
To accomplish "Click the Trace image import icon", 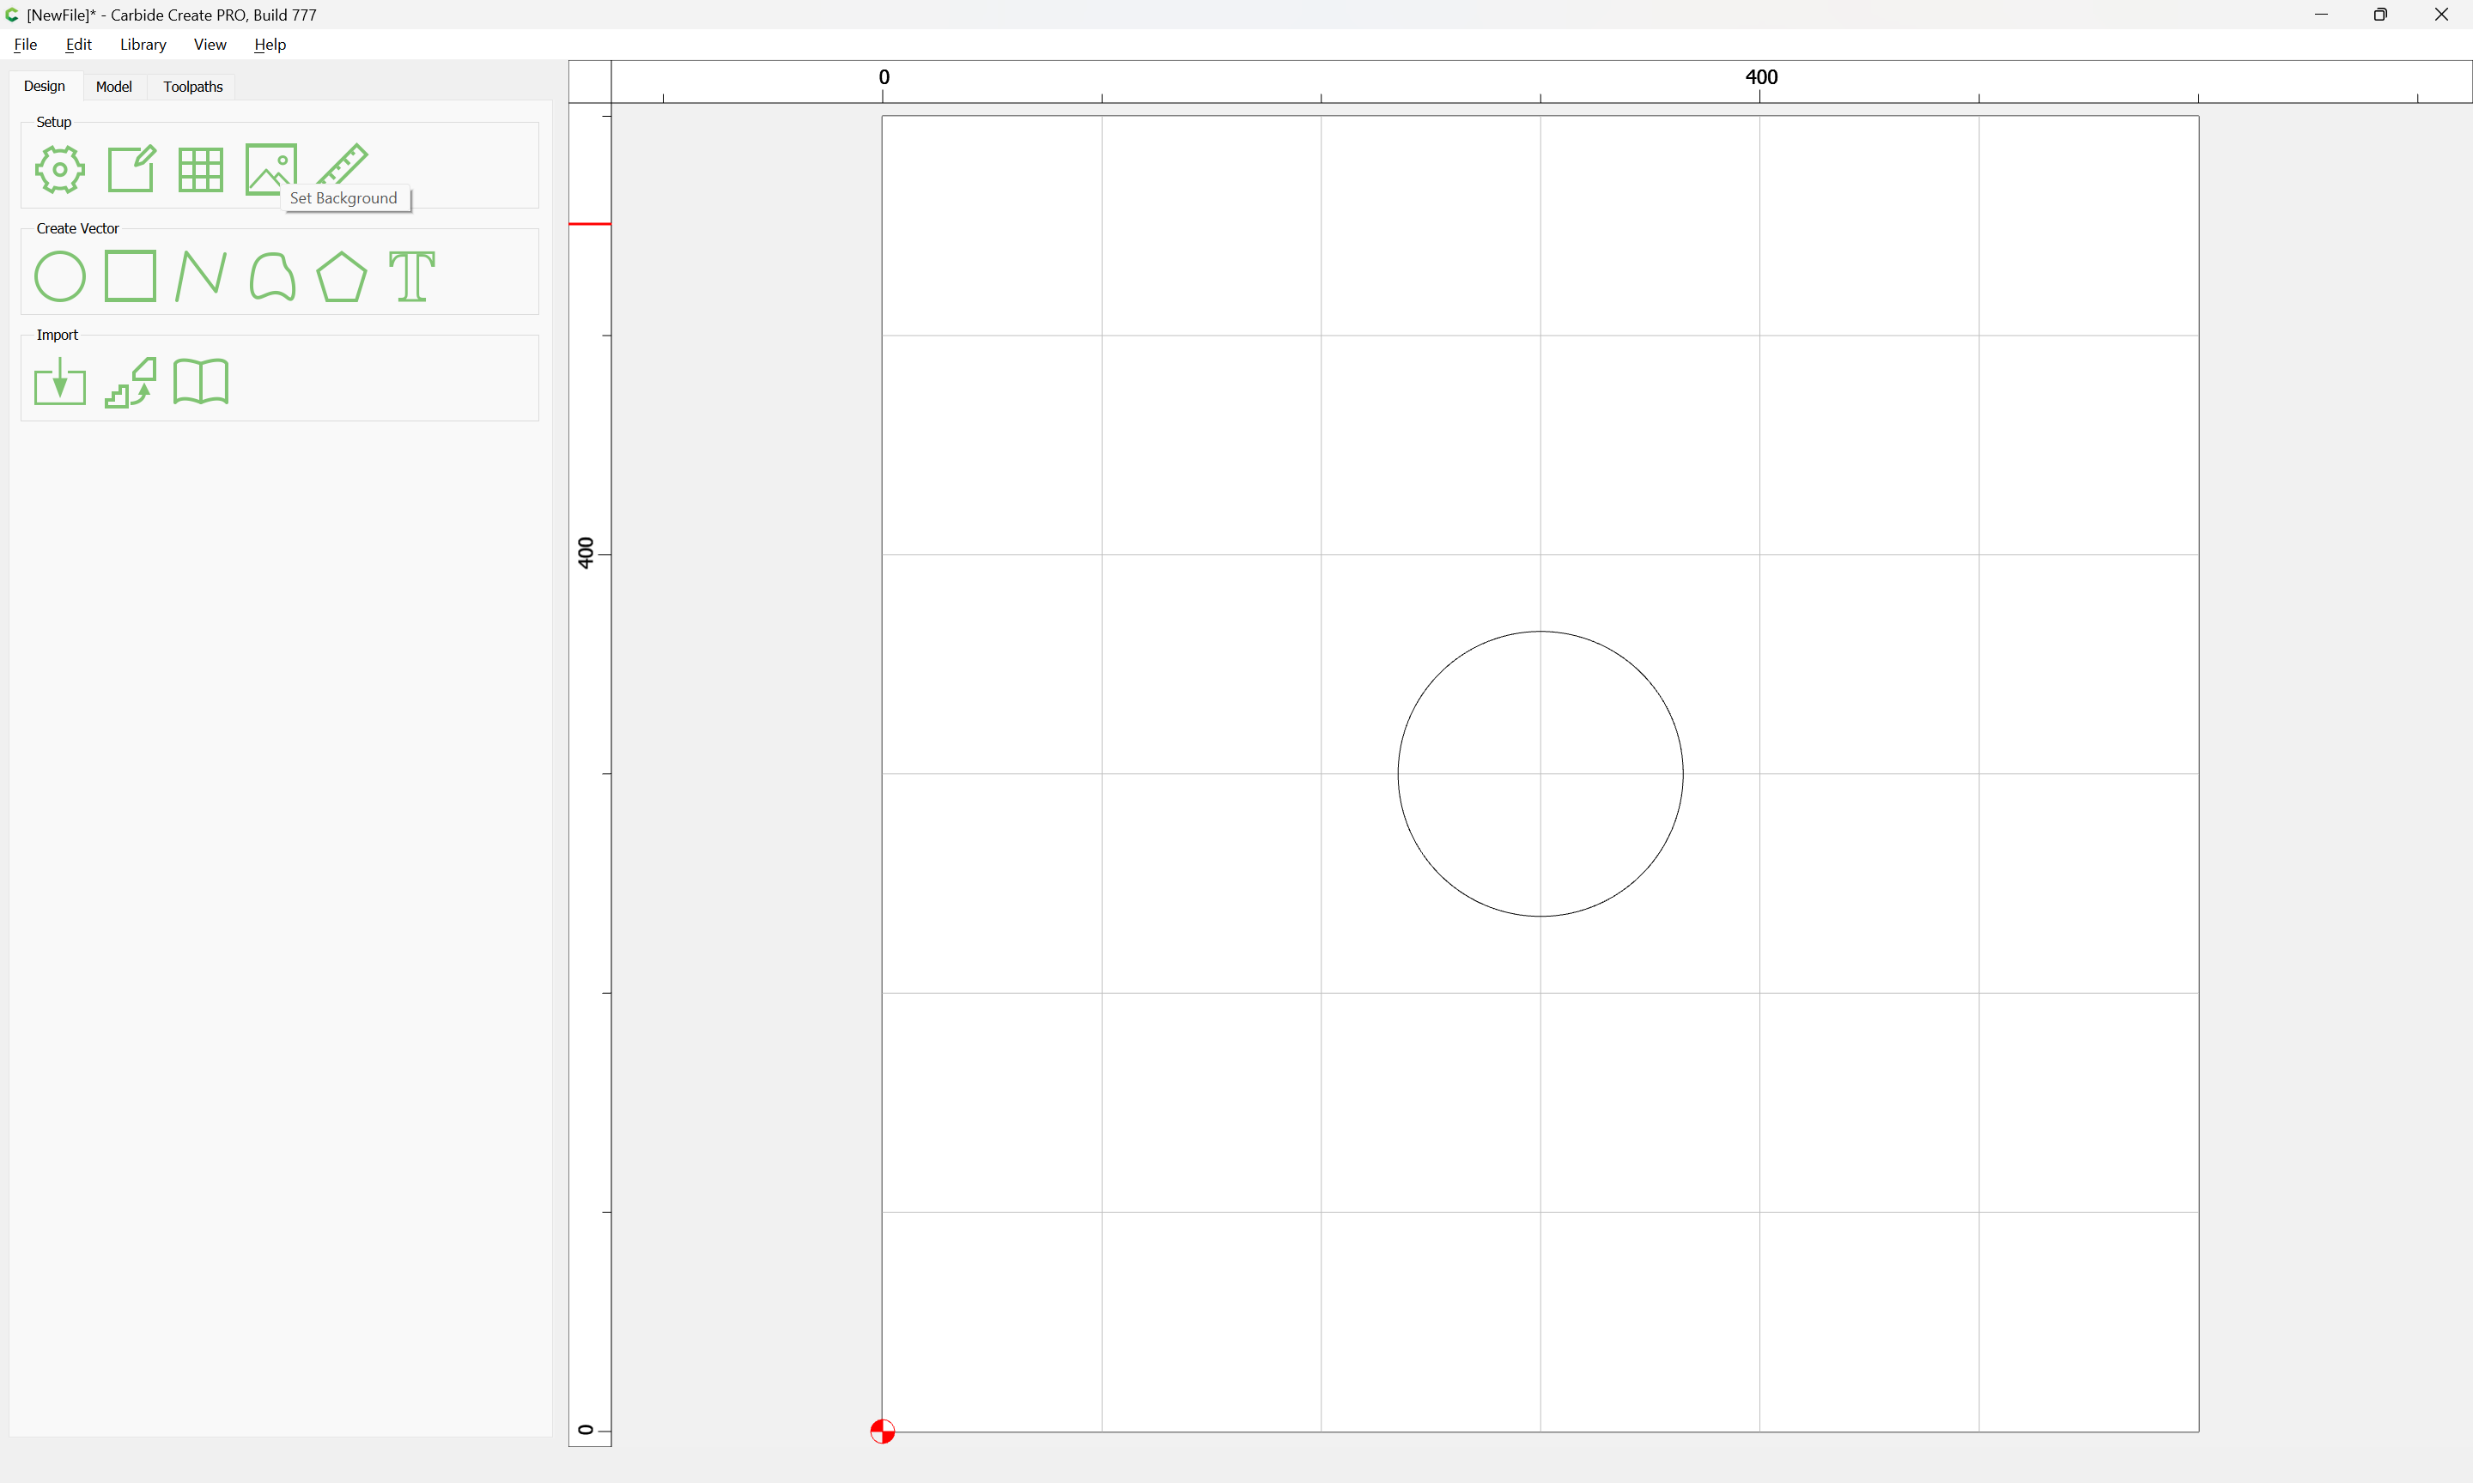I will pos(131,382).
